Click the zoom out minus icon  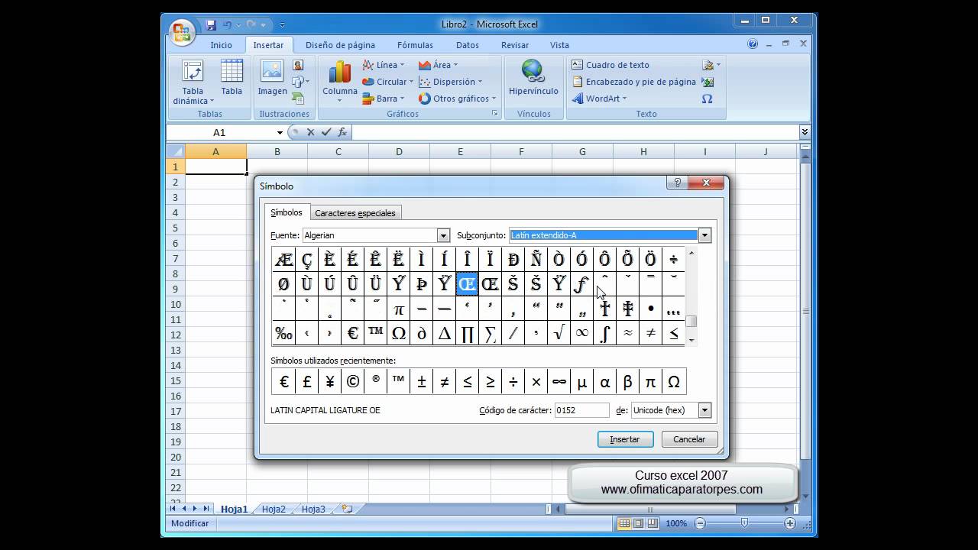click(699, 523)
